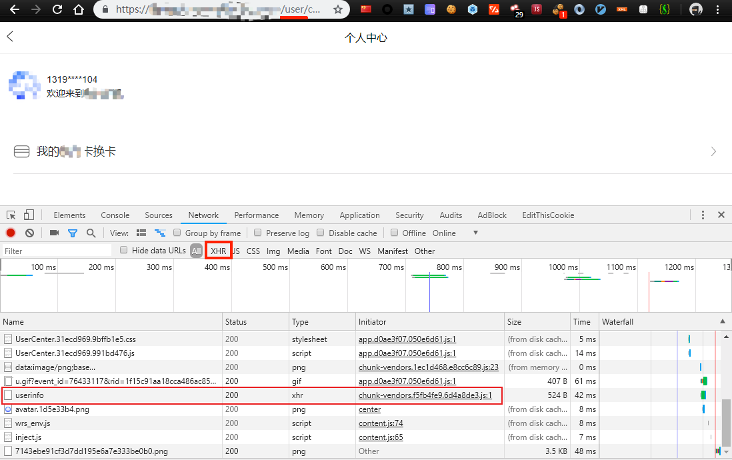The height and width of the screenshot is (460, 732).
Task: Switch to large request rows view icon
Action: click(x=141, y=233)
